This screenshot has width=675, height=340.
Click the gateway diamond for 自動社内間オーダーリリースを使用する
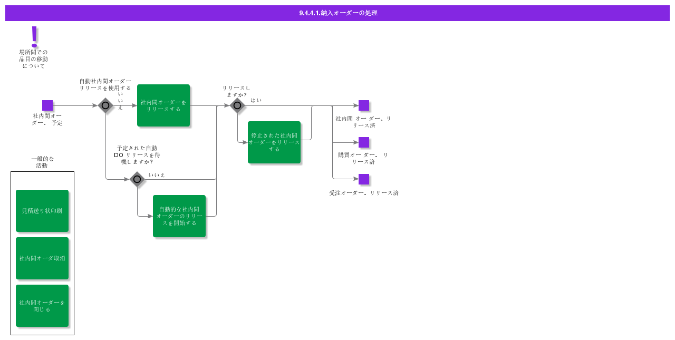point(105,105)
